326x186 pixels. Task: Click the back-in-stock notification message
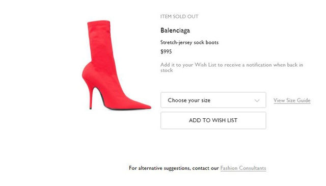(x=232, y=67)
